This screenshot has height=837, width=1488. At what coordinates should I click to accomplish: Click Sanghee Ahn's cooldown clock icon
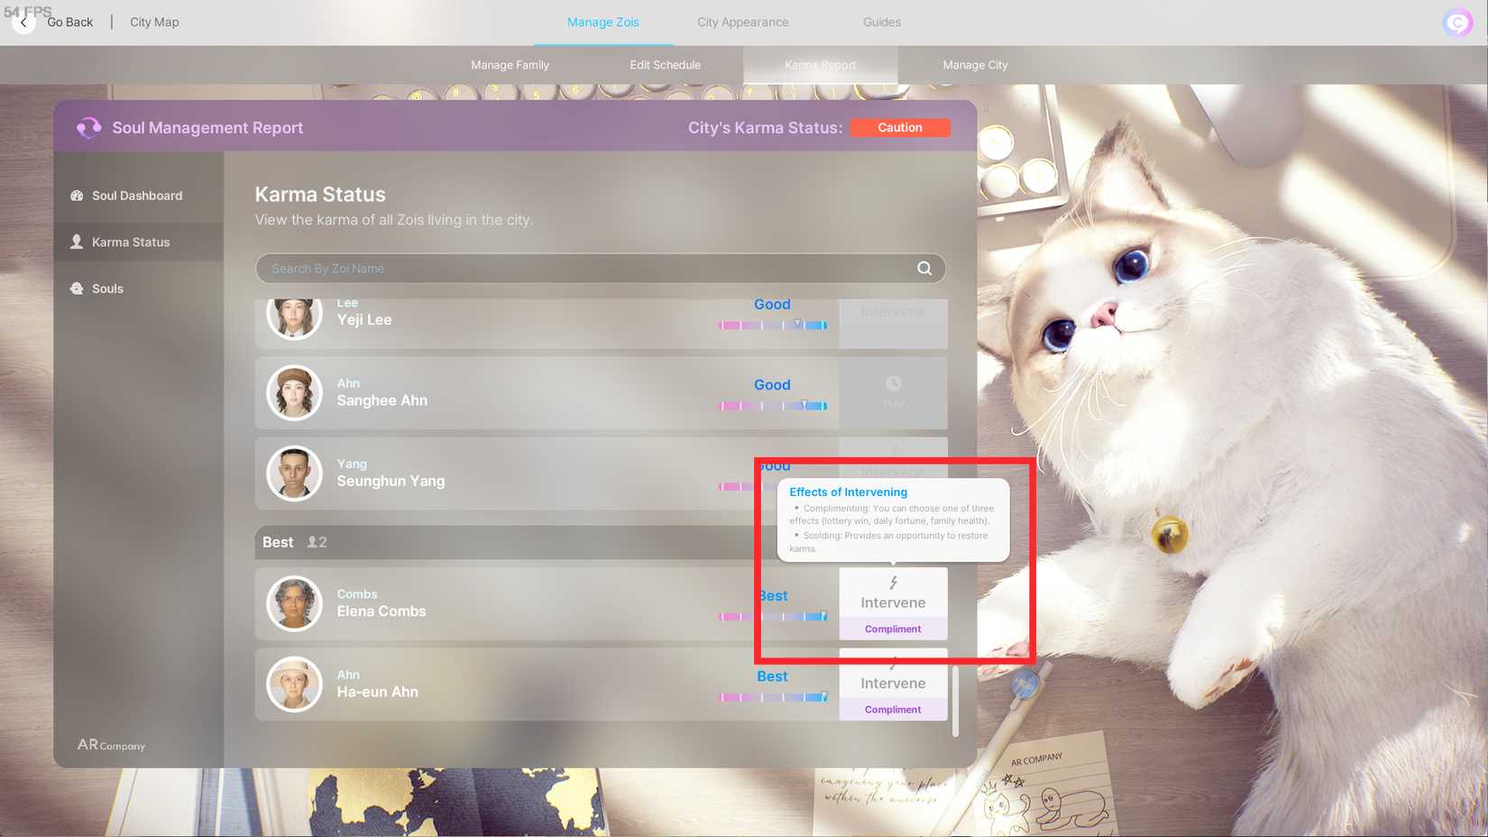[893, 384]
